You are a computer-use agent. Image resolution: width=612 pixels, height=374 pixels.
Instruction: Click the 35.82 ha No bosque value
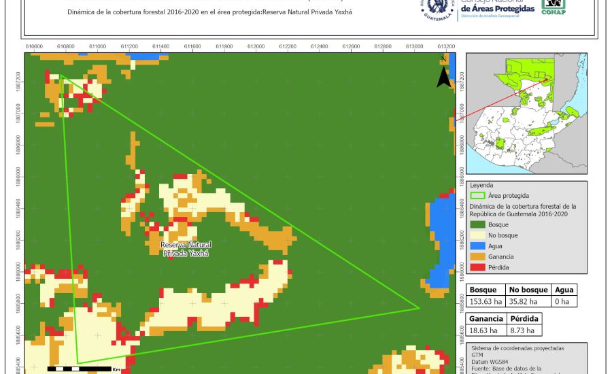coord(527,301)
